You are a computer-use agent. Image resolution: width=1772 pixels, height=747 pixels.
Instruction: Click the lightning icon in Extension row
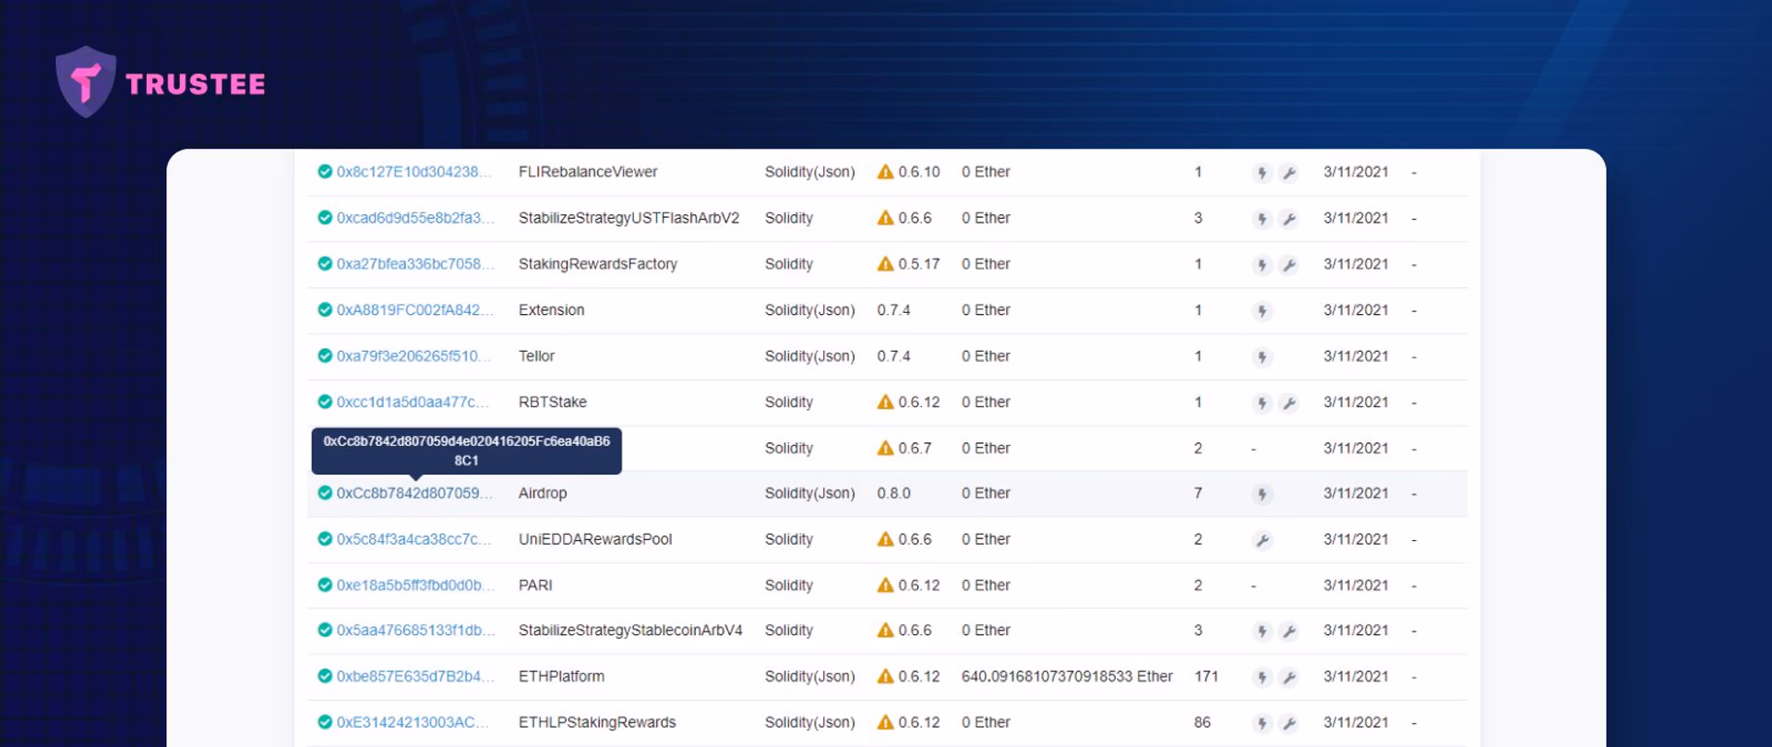point(1262,311)
